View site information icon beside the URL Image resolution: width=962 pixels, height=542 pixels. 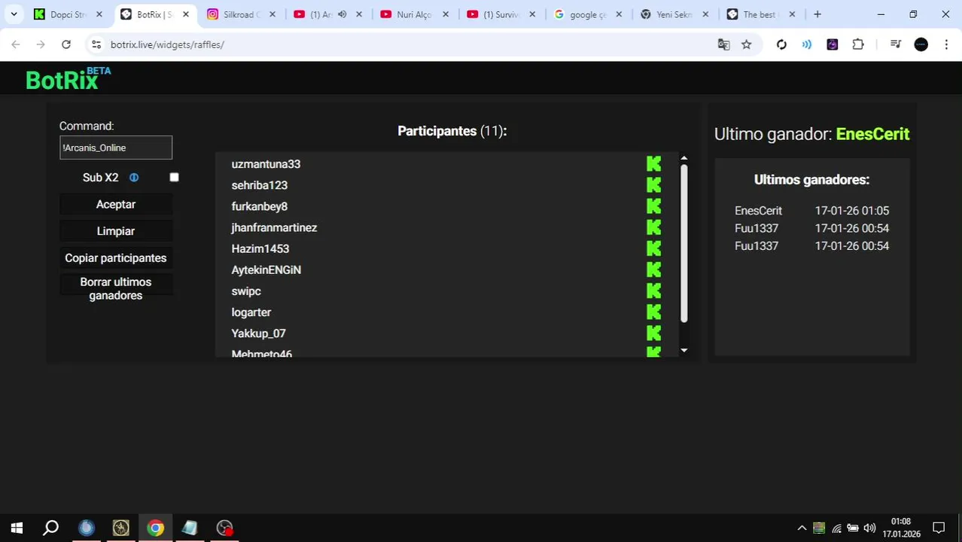(x=96, y=44)
